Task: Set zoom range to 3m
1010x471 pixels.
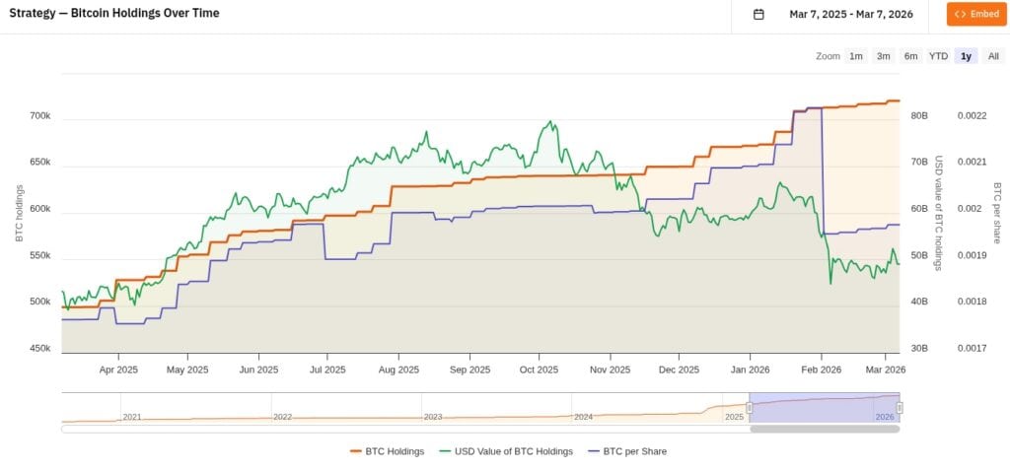Action: (884, 56)
